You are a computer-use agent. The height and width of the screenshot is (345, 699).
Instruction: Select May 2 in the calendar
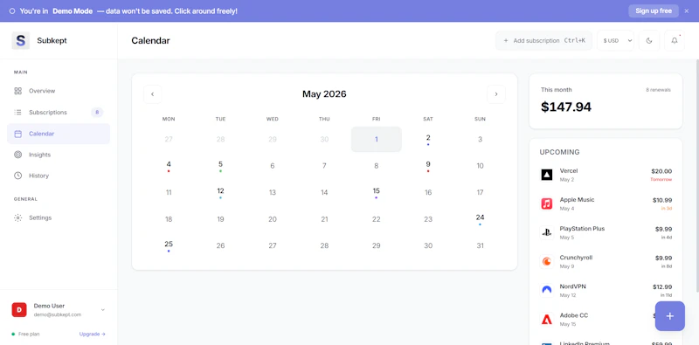428,140
